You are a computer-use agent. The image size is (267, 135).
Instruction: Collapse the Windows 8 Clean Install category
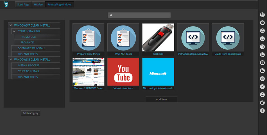[x=11, y=60]
